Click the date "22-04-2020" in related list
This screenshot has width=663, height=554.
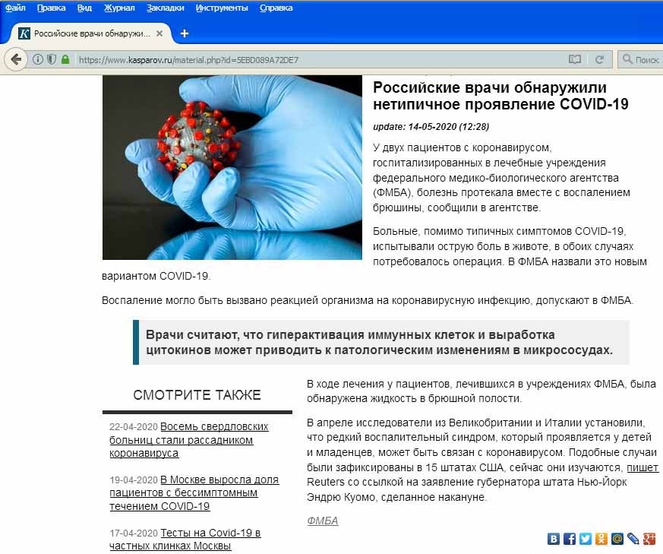134,426
